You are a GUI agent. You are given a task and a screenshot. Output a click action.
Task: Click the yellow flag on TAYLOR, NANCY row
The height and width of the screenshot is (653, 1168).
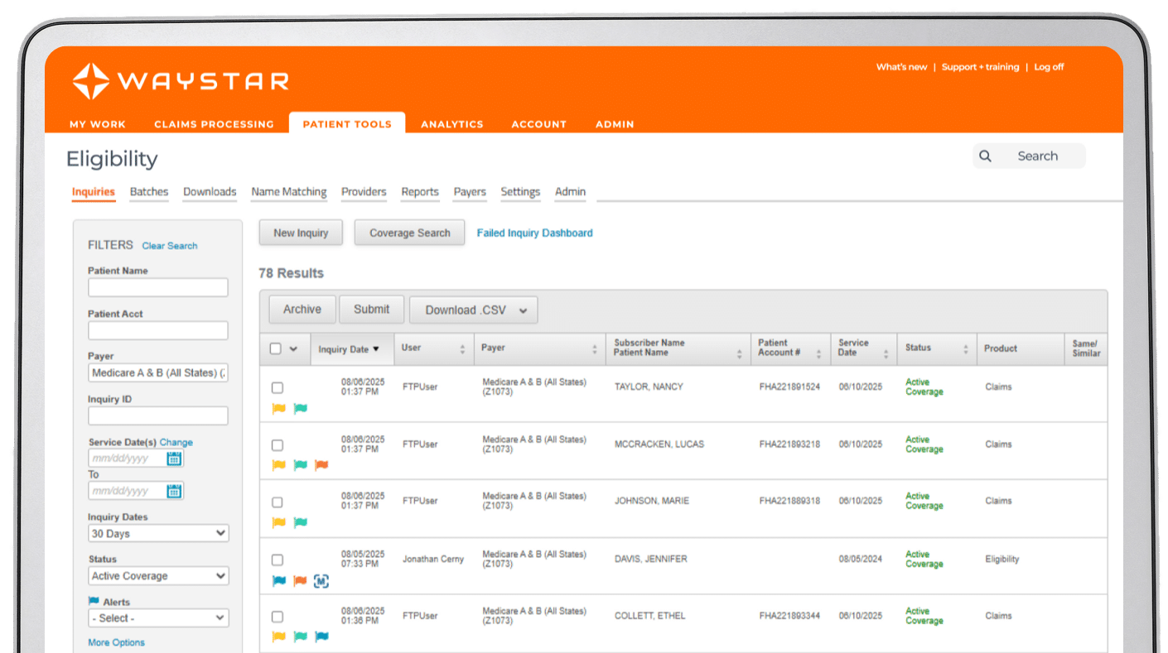coord(278,408)
